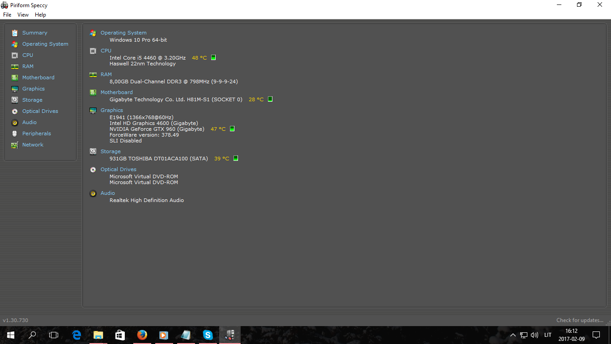
Task: Switch to the Peripherals section in sidebar
Action: (x=37, y=133)
